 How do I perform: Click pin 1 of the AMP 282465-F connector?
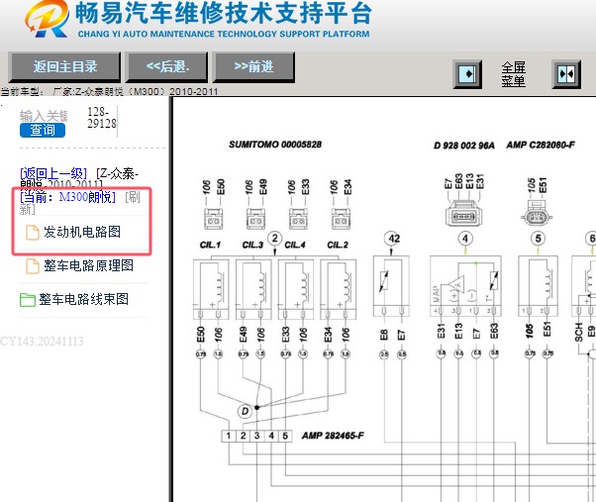click(x=229, y=436)
